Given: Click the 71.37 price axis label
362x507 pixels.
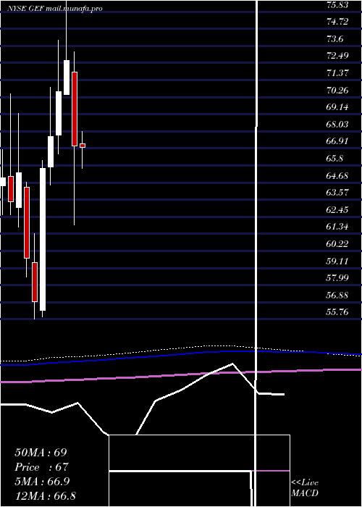Looking at the screenshot, I should pos(337,72).
